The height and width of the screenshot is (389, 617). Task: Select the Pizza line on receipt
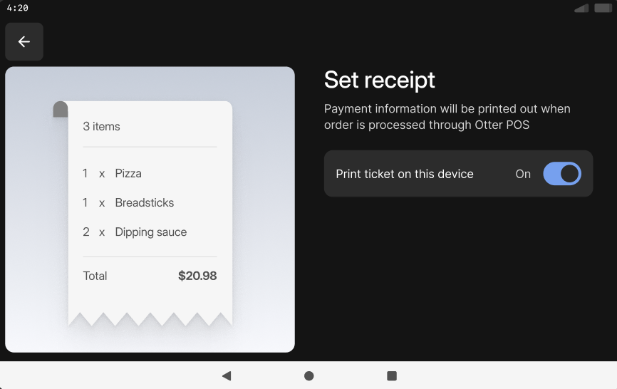(128, 173)
